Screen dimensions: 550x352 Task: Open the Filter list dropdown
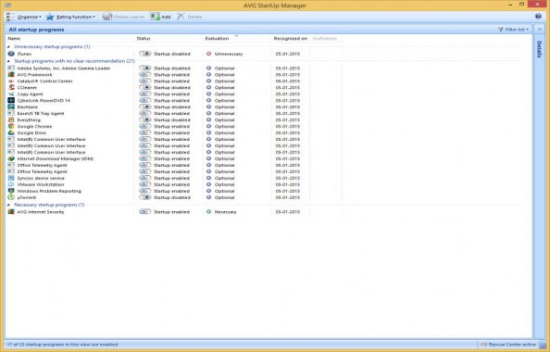(513, 30)
